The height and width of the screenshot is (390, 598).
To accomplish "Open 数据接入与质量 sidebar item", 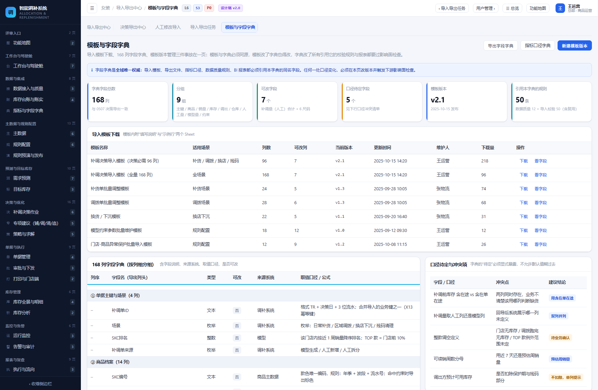I will (x=40, y=89).
